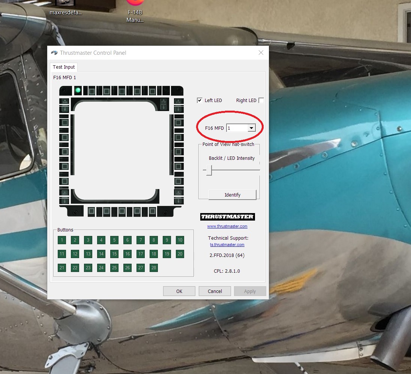Select button indicator 26
Image resolution: width=411 pixels, height=374 pixels.
(127, 267)
